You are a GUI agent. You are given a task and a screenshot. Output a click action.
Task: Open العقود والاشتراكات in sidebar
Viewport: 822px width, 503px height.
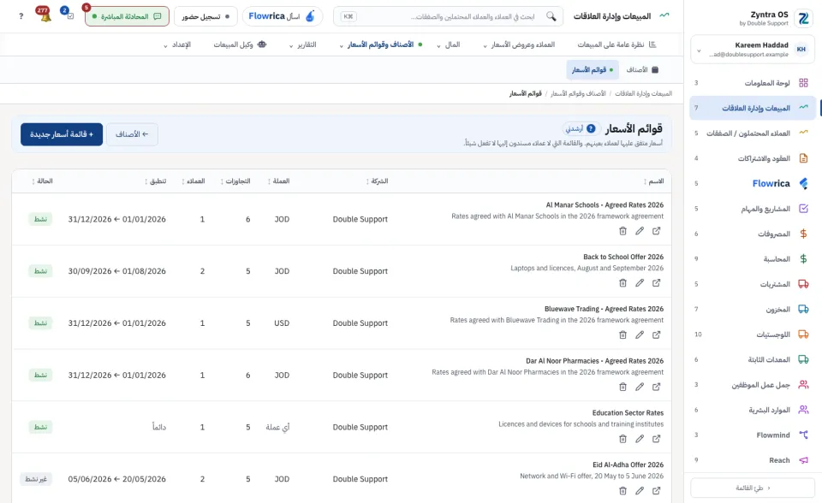(x=752, y=158)
